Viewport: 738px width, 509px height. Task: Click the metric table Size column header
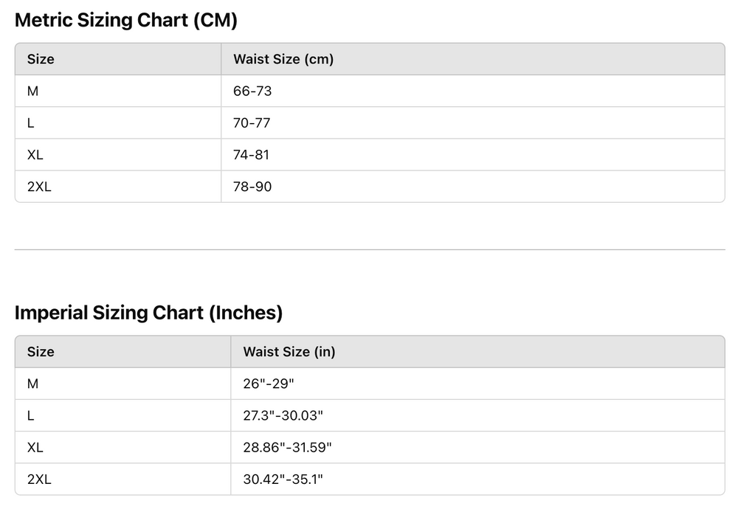point(41,59)
